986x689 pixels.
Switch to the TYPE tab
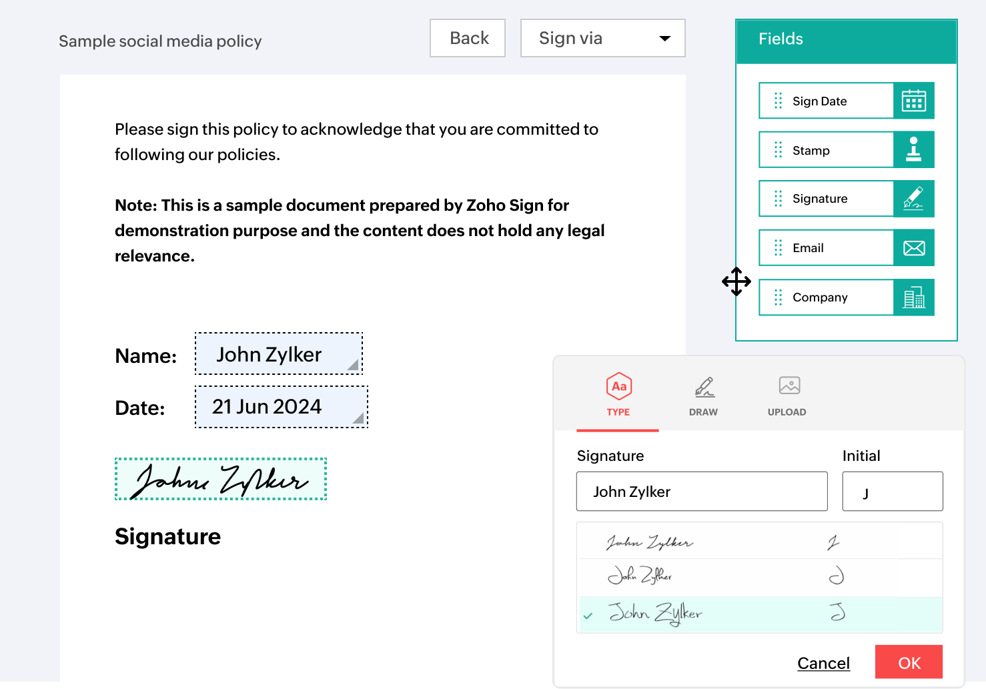(x=618, y=397)
